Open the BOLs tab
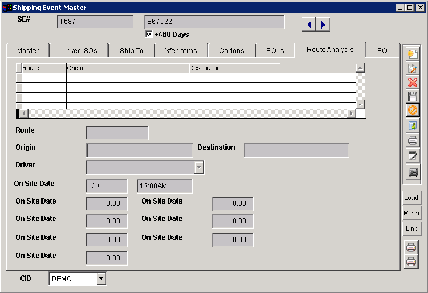 tap(274, 51)
